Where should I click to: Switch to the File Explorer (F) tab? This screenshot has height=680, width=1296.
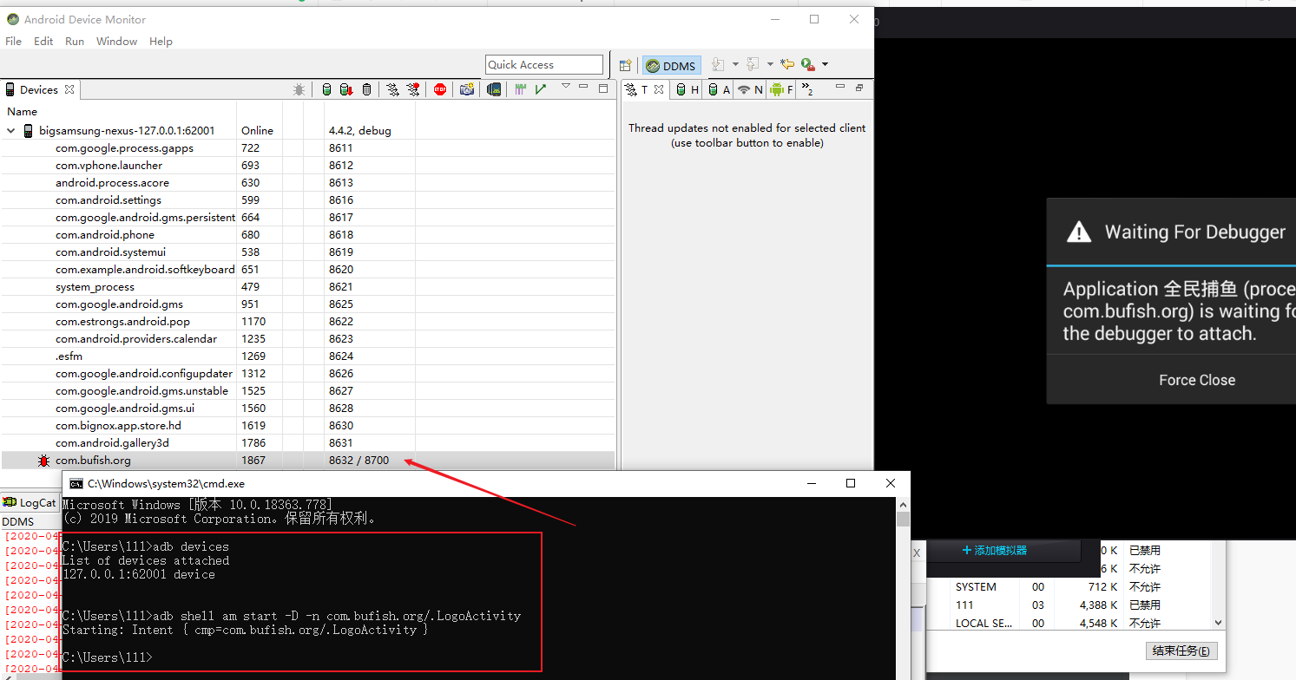[x=781, y=89]
